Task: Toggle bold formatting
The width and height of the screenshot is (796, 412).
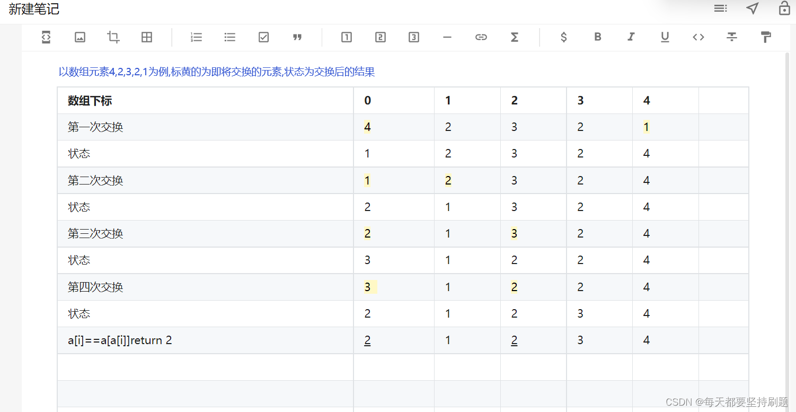Action: click(598, 37)
